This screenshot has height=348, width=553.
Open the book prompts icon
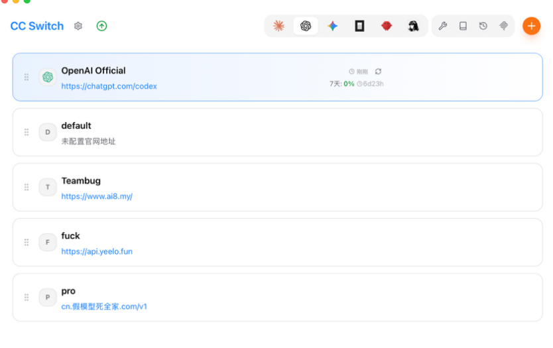click(463, 26)
